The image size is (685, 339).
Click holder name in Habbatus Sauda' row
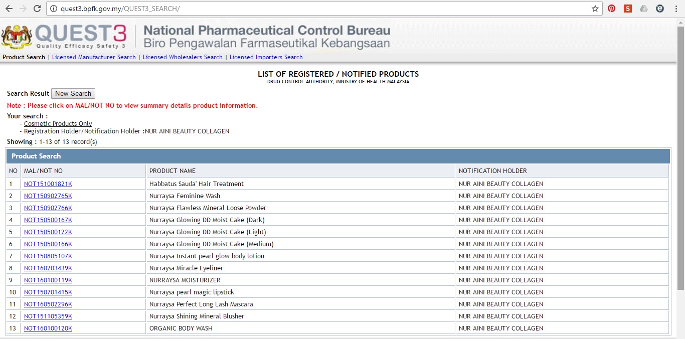pyautogui.click(x=501, y=184)
